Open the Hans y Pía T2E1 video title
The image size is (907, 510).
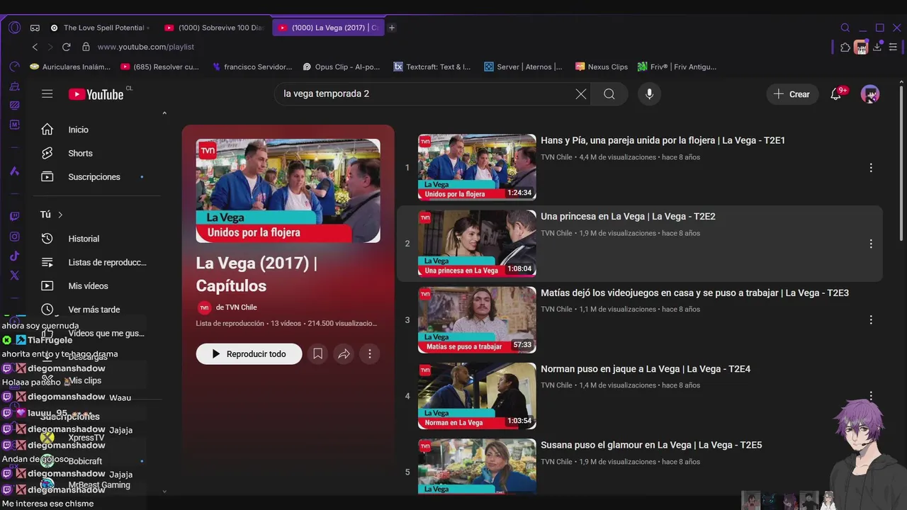coord(663,140)
